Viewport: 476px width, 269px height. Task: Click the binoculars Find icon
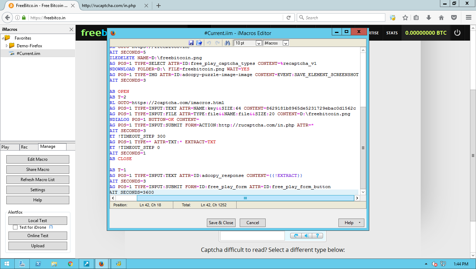point(227,43)
